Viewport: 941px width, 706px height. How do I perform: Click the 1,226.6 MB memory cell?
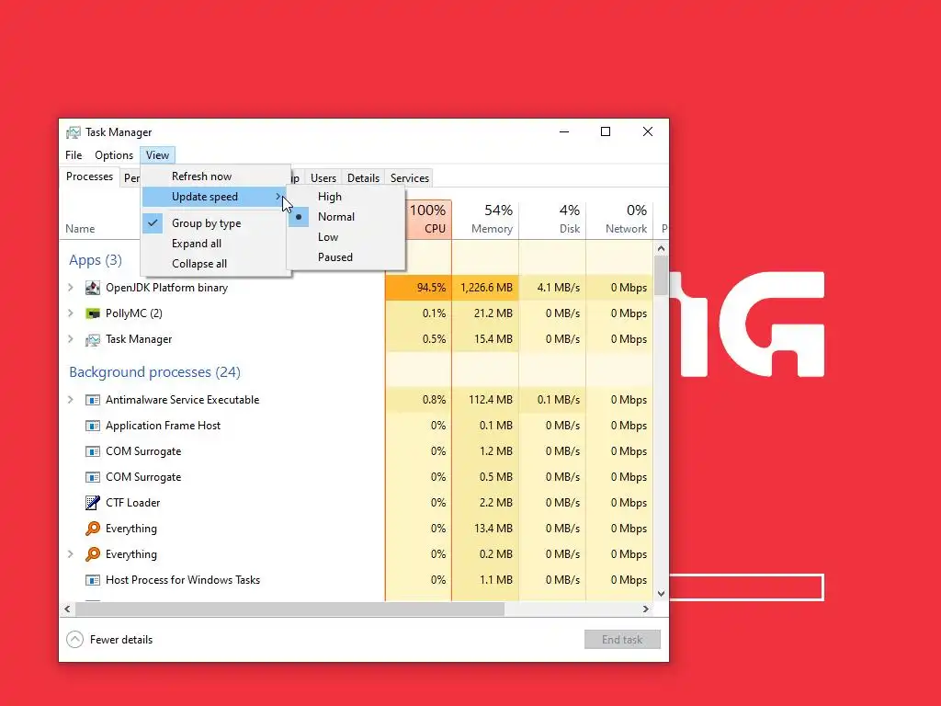click(x=485, y=288)
